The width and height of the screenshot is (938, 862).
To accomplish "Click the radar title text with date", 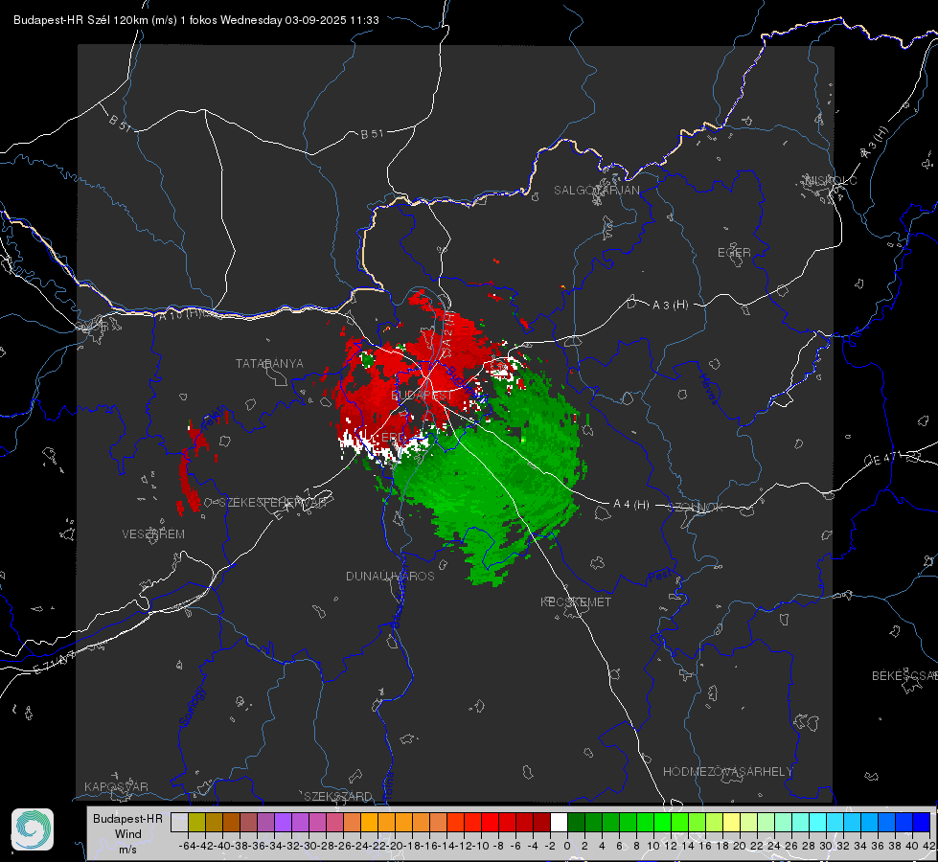I will [x=196, y=20].
